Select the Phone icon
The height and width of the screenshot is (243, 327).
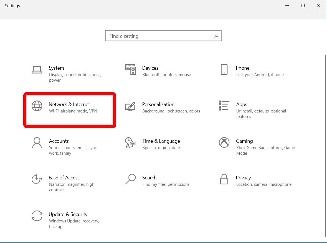click(224, 69)
